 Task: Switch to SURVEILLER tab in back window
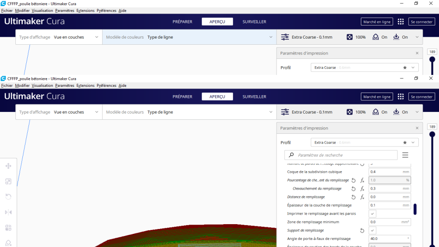coord(254,21)
